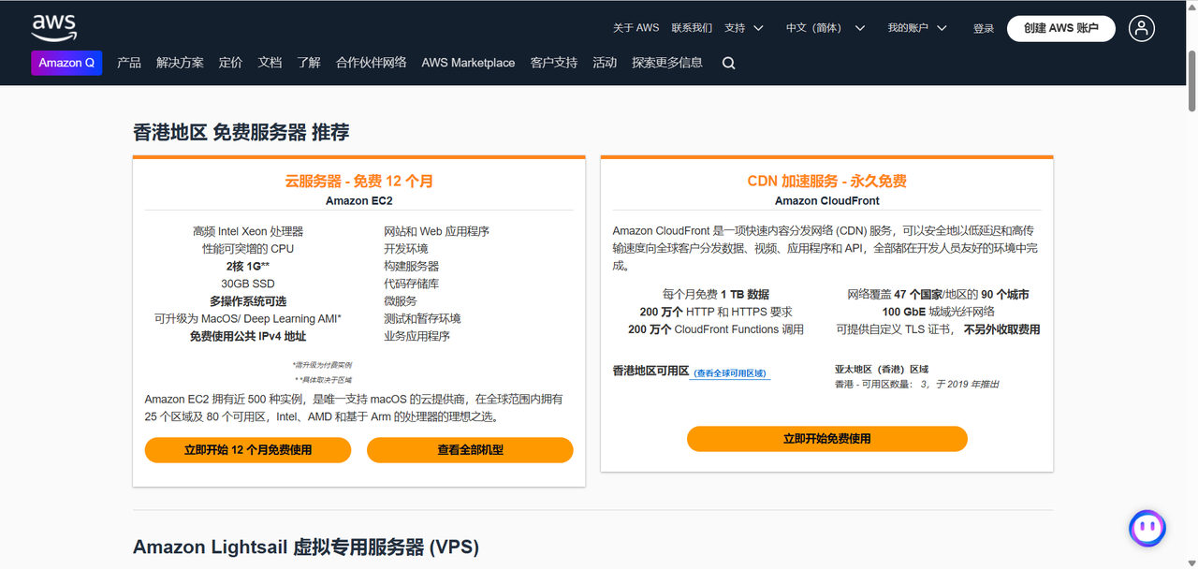This screenshot has height=569, width=1198.
Task: Expand the 我的账户 dropdown
Action: pyautogui.click(x=917, y=28)
